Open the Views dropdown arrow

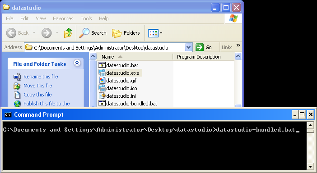click(x=161, y=33)
